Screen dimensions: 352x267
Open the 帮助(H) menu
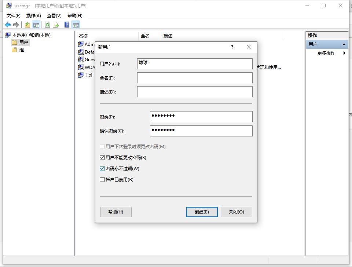(x=75, y=15)
